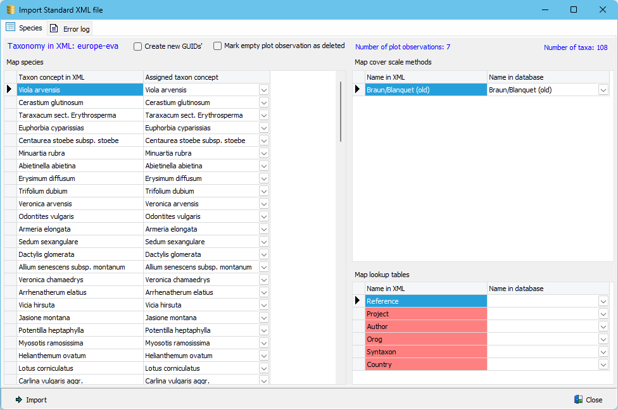Select Syntaxon row in lookup tables
Screen dimensions: 618x410
click(x=426, y=352)
